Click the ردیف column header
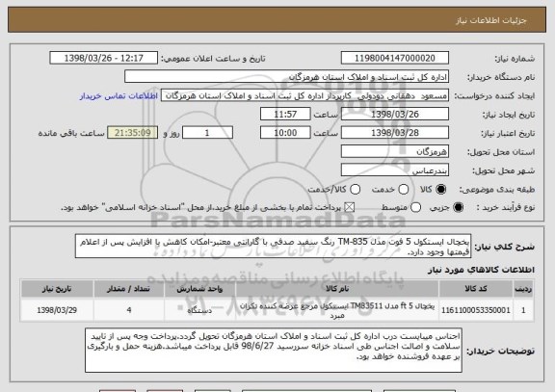The height and width of the screenshot is (392, 555). pos(523,289)
